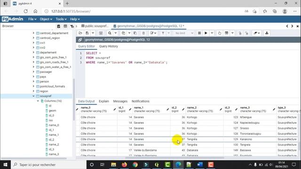
Task: Click the View Data grid icon in Browser header
Action: (65, 26)
